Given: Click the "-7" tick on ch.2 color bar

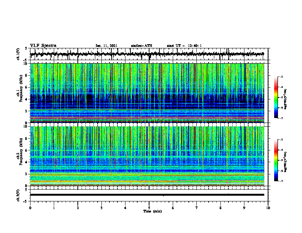Looking at the screenshot, I should coord(281,181).
